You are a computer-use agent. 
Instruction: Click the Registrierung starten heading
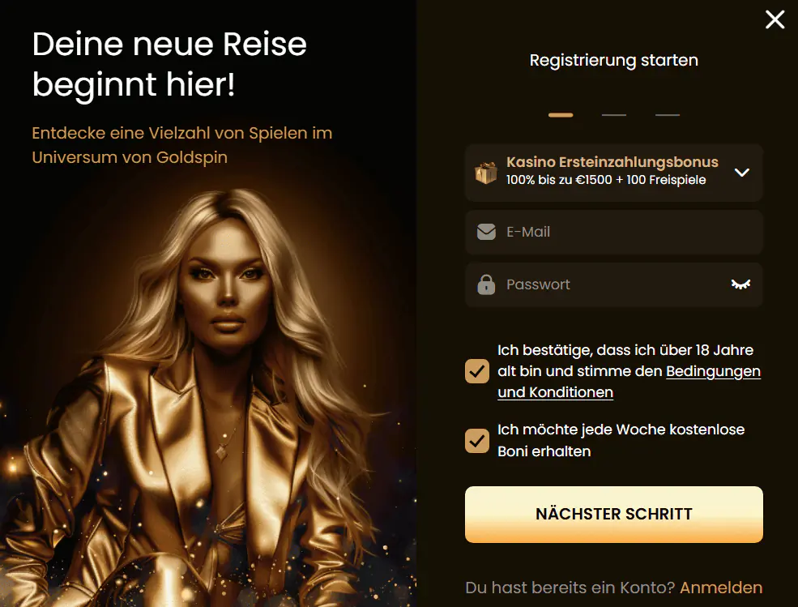tap(614, 60)
